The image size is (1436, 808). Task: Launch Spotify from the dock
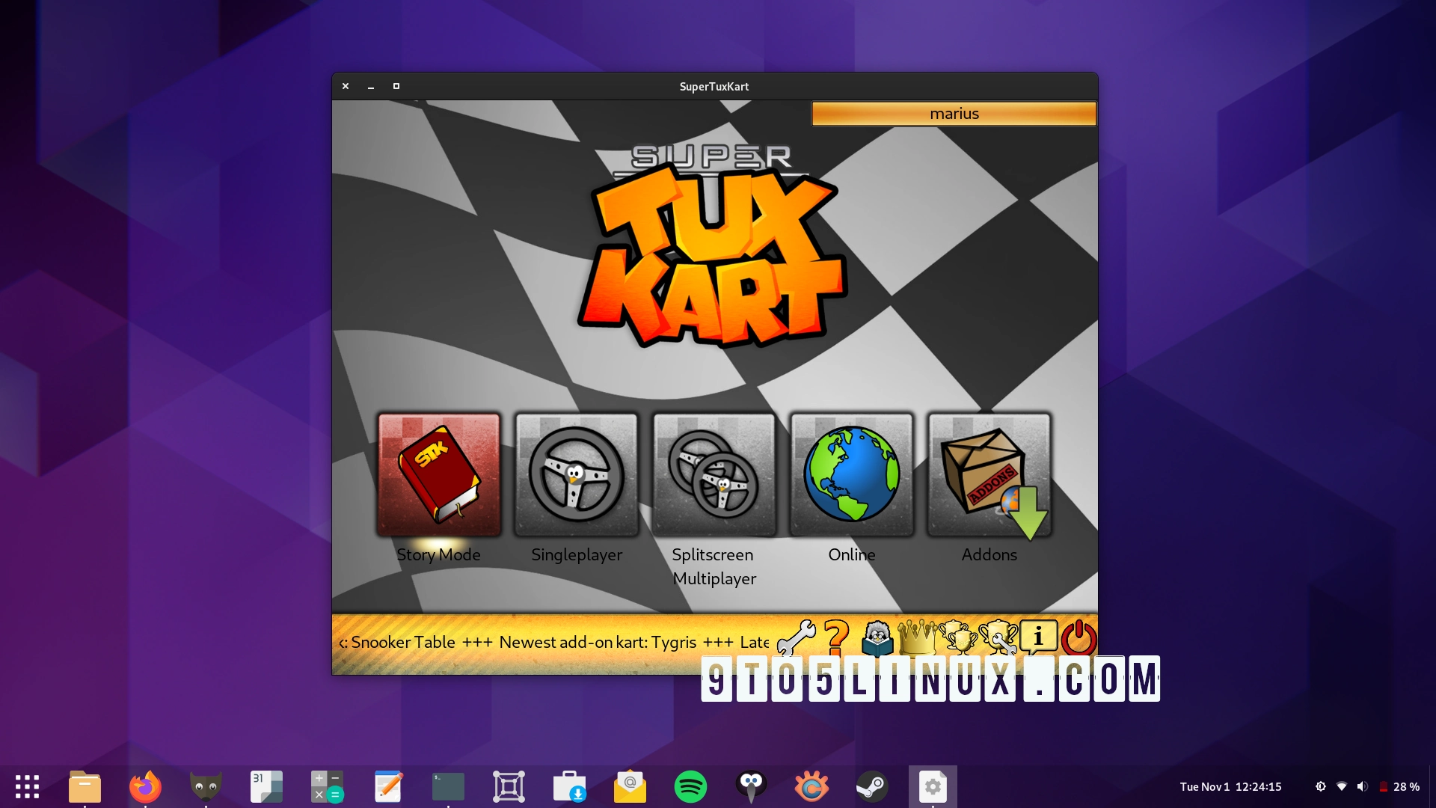[690, 786]
